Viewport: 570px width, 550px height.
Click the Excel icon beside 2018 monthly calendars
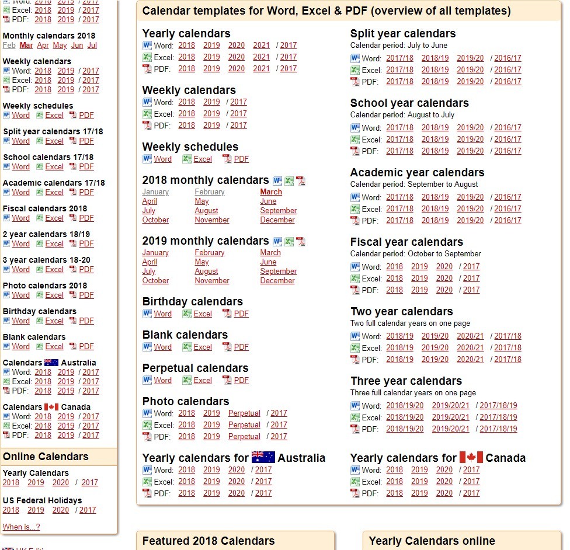pyautogui.click(x=289, y=180)
